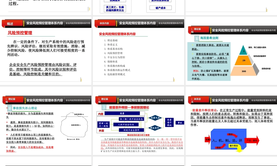Click the numbered badge beside 能量意外释放—事故致因理论
Screen dimensions: 277x166
click(104, 107)
